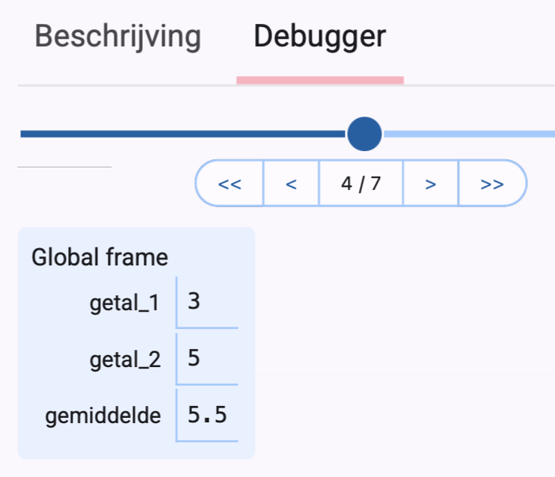The width and height of the screenshot is (555, 477).
Task: Click the value 5 of getal_2
Action: (194, 360)
